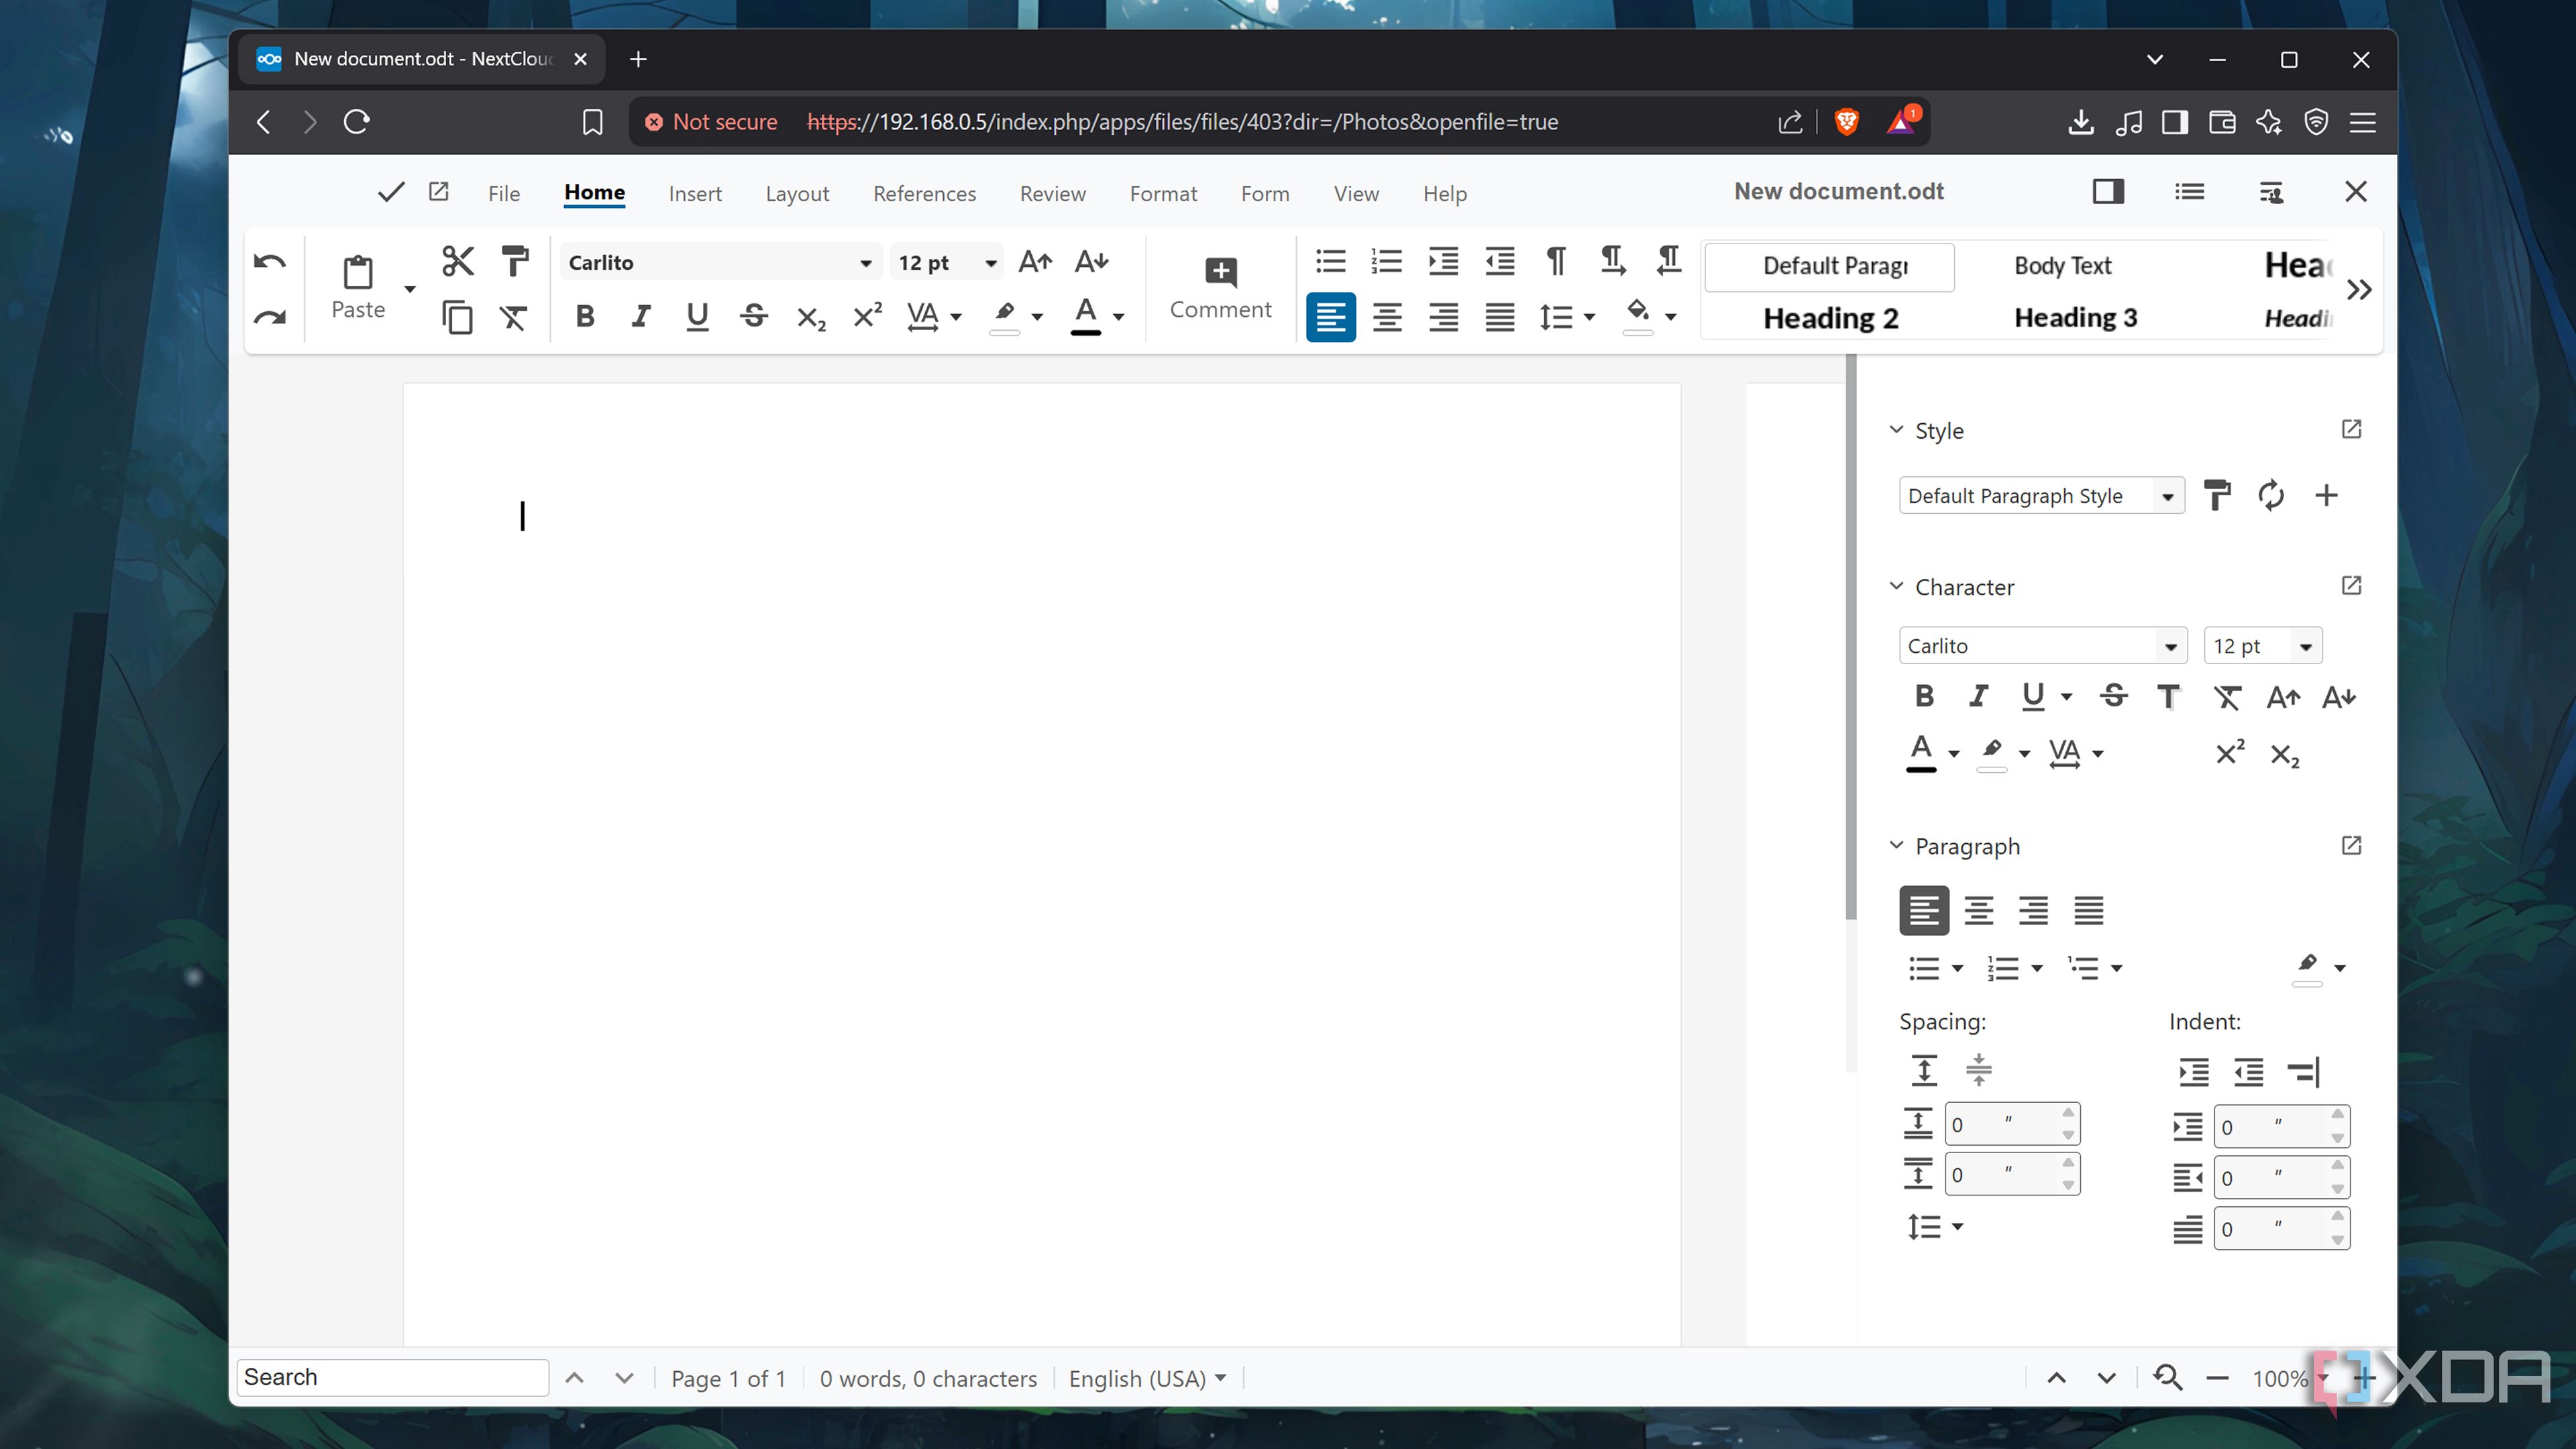This screenshot has height=1449, width=2576.
Task: Select right alignment in sidebar Paragraph panel
Action: pos(2033,910)
